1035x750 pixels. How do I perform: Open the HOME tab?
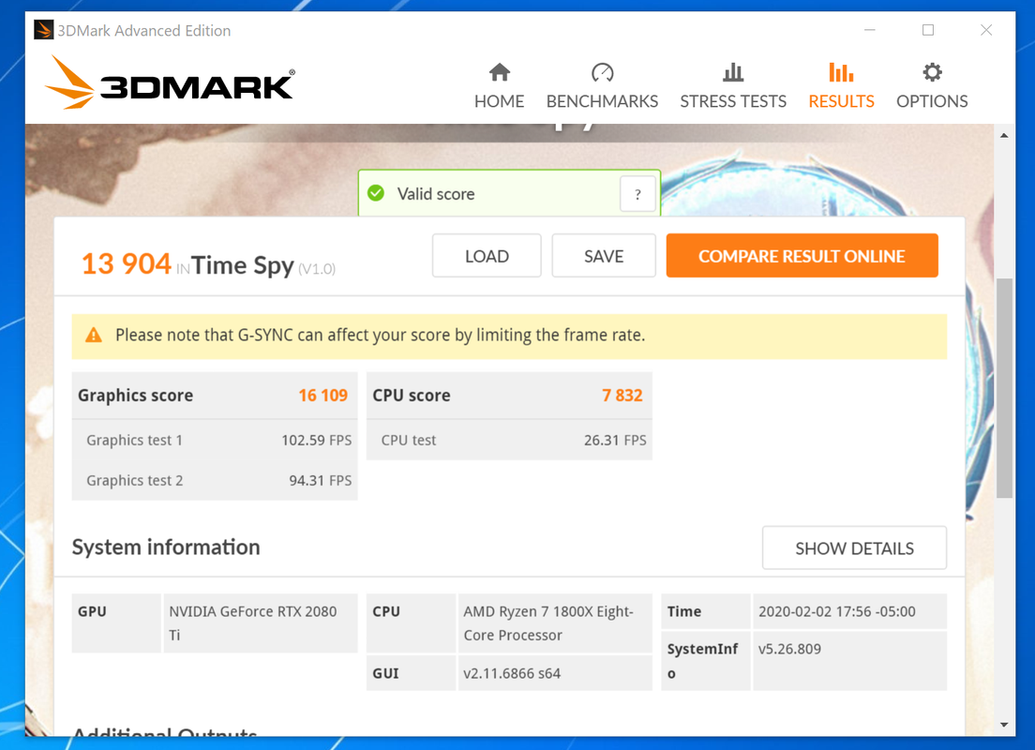(499, 101)
